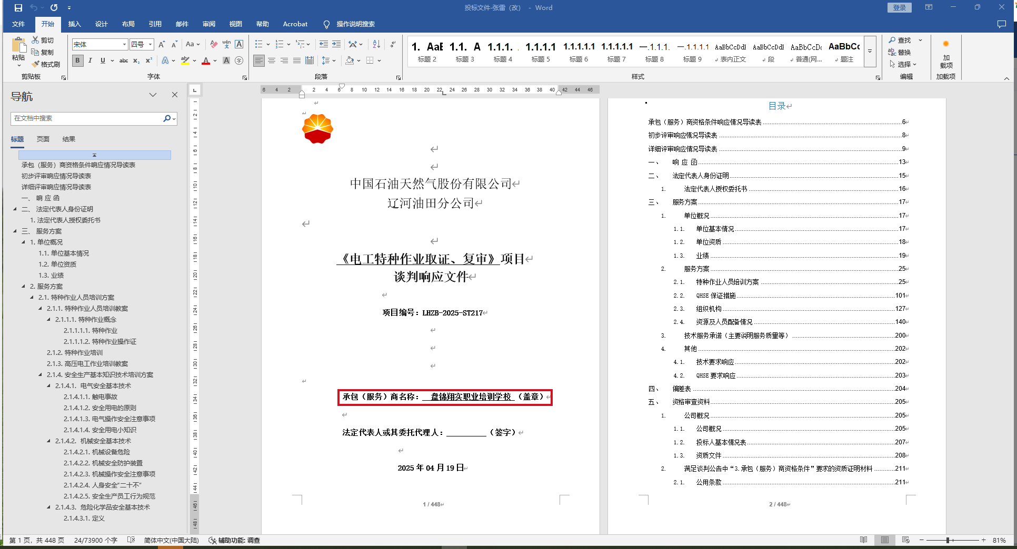Toggle bold formatting
The image size is (1017, 549).
click(x=77, y=60)
